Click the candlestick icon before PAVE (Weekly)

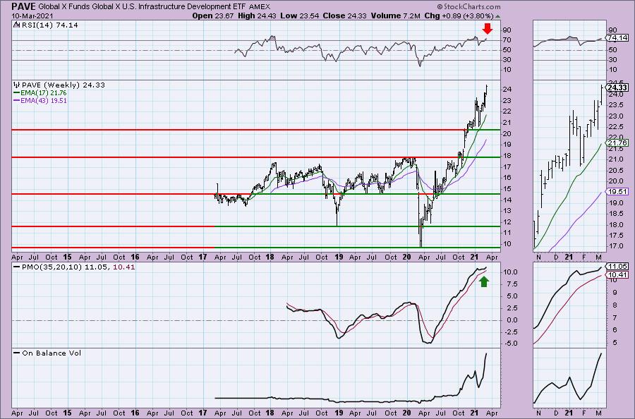17,85
